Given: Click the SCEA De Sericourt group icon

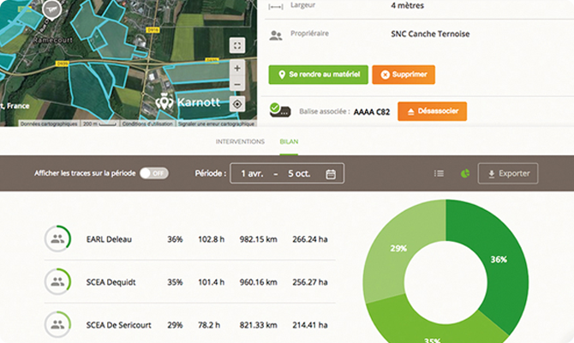Looking at the screenshot, I should point(57,325).
